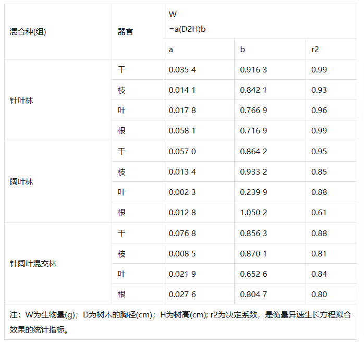The image size is (364, 344).
Task: Select the 器官 column header cell
Action: point(138,32)
